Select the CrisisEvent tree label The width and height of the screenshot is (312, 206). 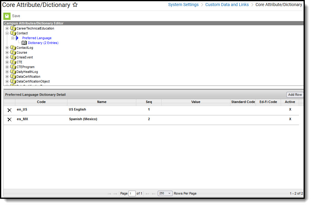pyautogui.click(x=25, y=58)
